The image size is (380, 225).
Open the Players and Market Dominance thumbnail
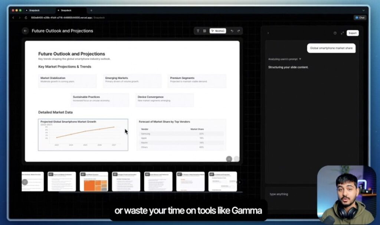tap(62, 182)
